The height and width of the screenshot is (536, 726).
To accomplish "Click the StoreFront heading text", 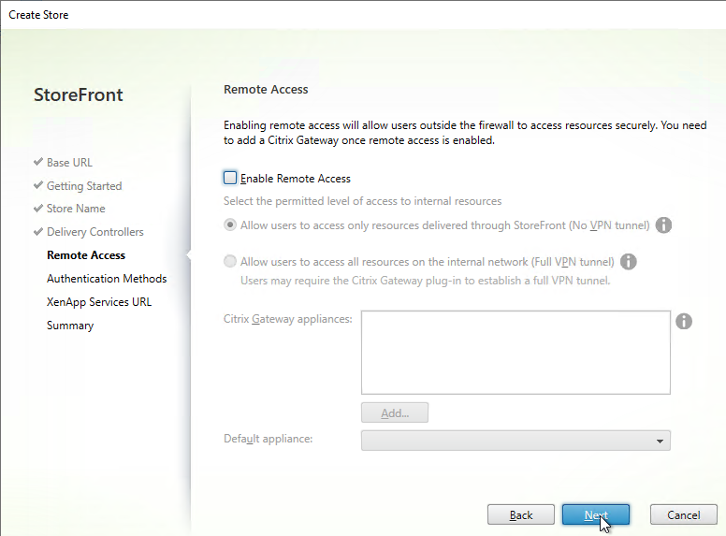I will point(79,94).
